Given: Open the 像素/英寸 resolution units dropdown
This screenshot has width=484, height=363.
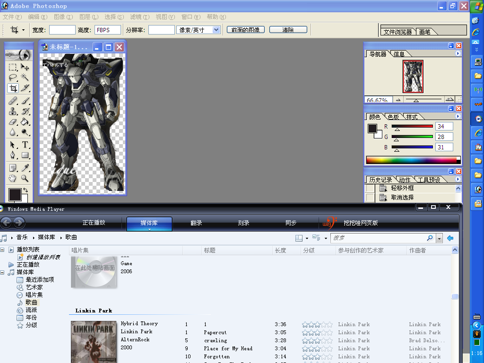Looking at the screenshot, I should pos(216,30).
